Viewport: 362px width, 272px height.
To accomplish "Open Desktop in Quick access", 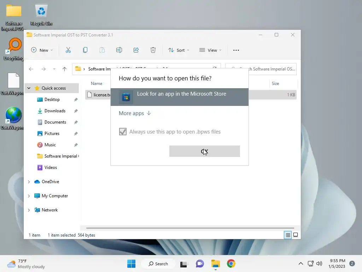I will pyautogui.click(x=52, y=100).
